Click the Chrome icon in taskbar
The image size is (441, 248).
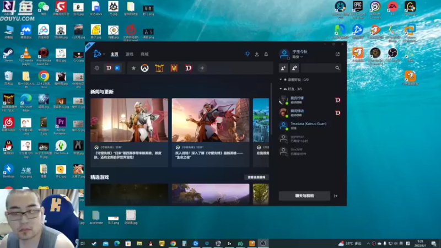click(x=173, y=244)
